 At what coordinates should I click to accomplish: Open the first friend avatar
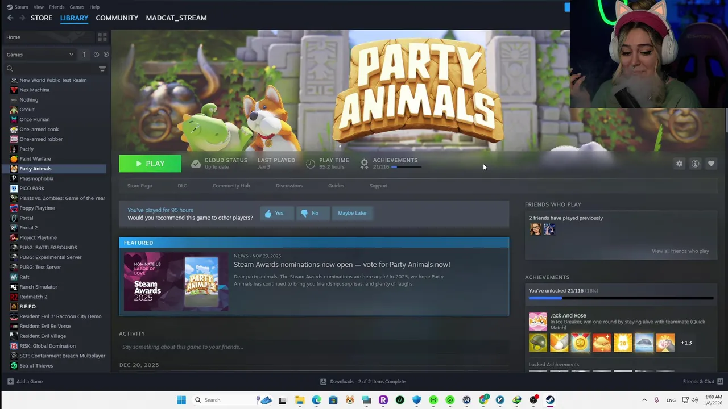[x=535, y=229]
